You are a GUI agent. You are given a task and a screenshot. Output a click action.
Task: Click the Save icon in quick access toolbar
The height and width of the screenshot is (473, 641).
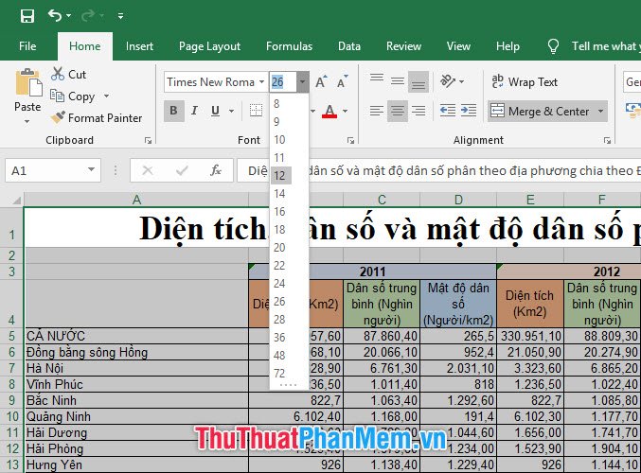[x=27, y=16]
